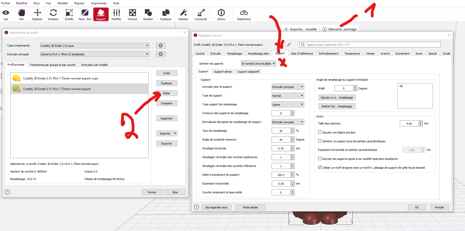This screenshot has width=465, height=231.
Task: Click the Connecter icon
Action: point(201,15)
